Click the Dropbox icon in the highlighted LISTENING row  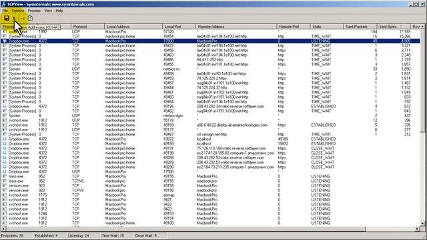point(5,41)
